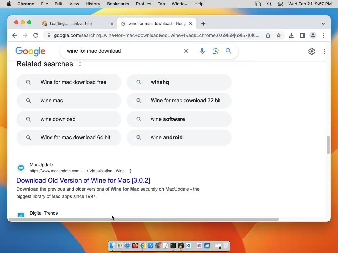
Task: Open the Related searches three-dot options
Action: (x=80, y=64)
